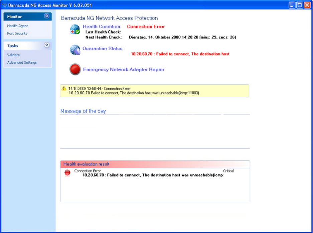
Task: Click the Quarantine Status globe icon
Action: (75, 50)
